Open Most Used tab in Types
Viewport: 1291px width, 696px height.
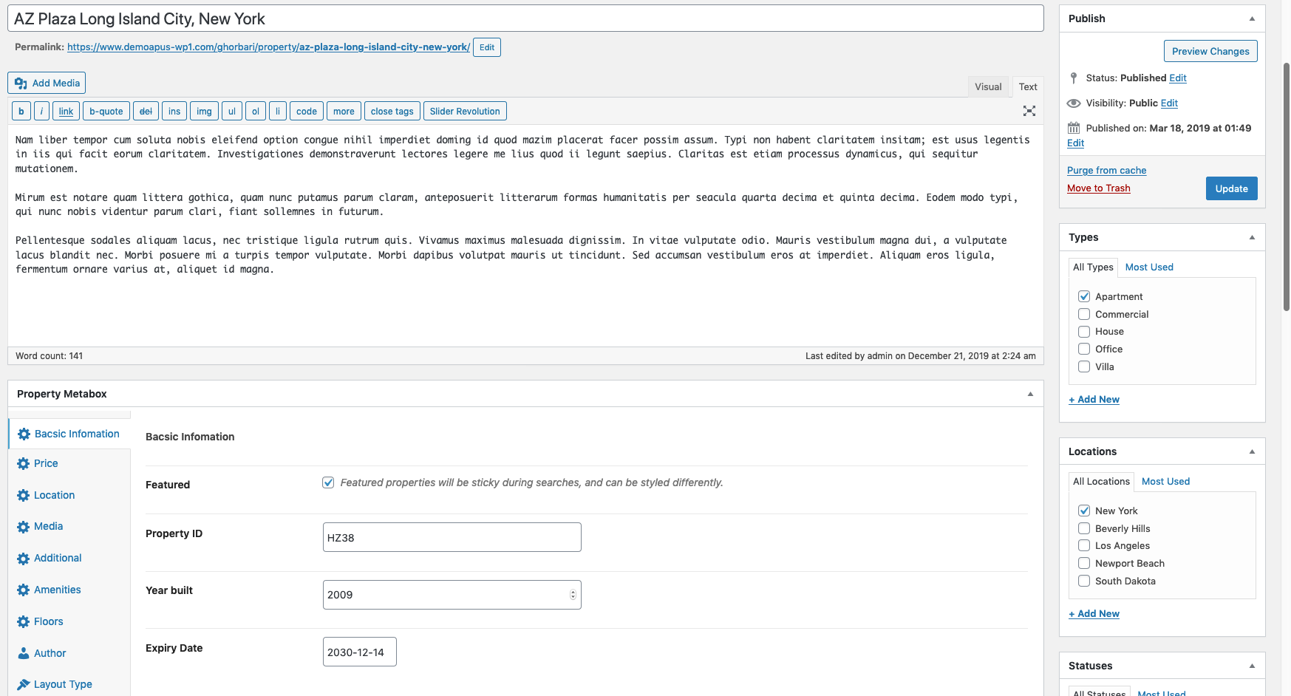click(1149, 267)
